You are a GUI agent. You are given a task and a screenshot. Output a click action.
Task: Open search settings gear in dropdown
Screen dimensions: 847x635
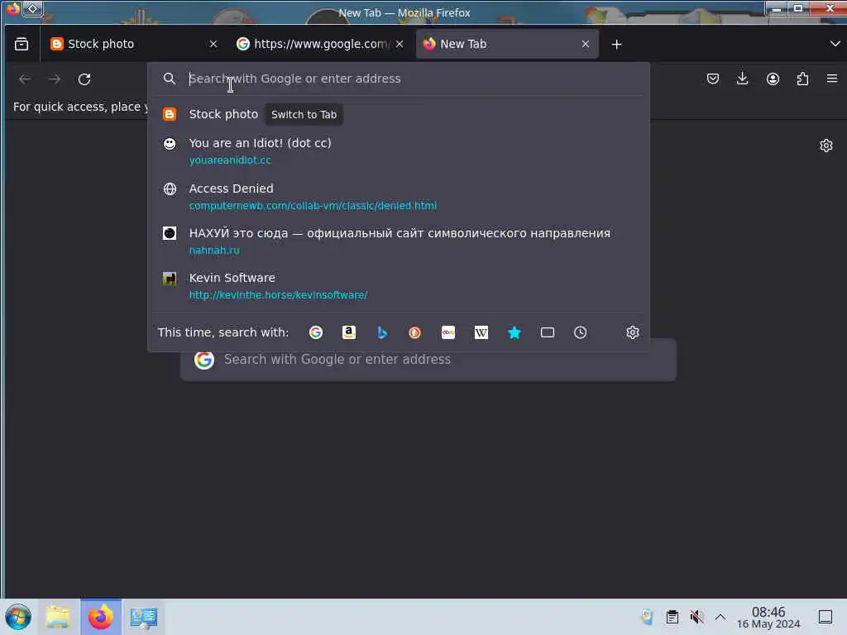tap(633, 332)
